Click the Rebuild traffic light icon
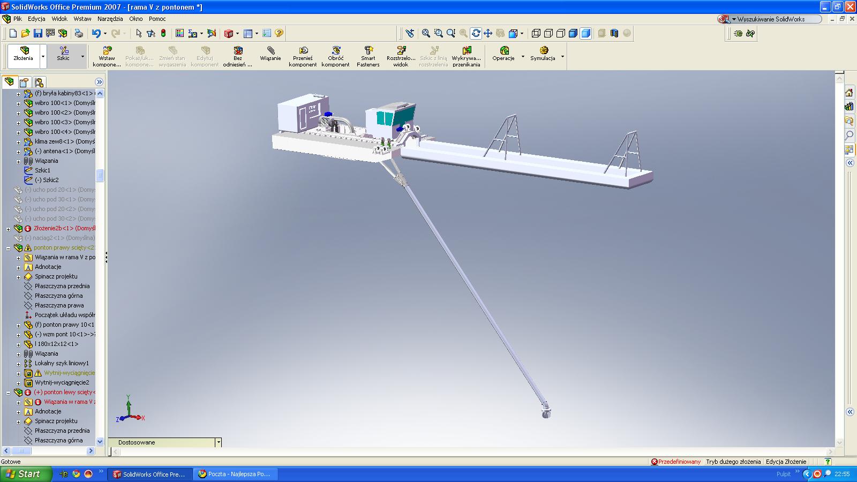 pos(163,33)
